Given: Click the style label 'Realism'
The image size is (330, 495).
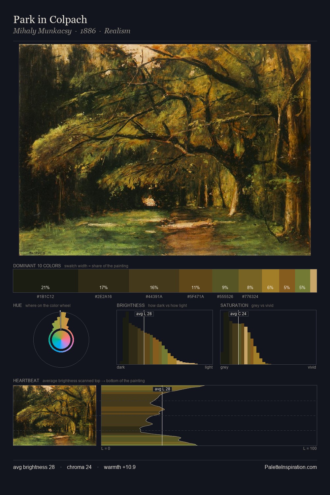Looking at the screenshot, I should tap(117, 31).
